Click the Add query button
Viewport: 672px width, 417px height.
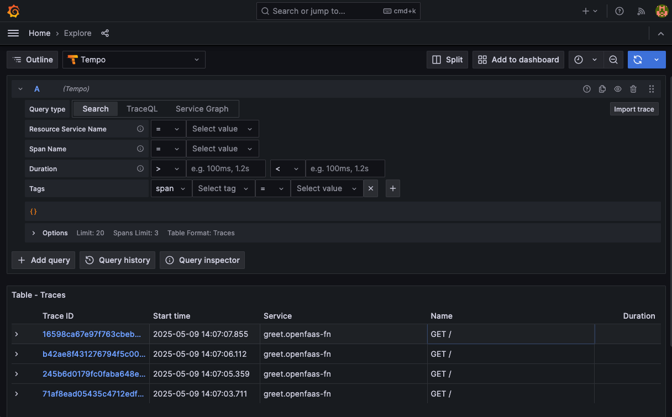44,260
